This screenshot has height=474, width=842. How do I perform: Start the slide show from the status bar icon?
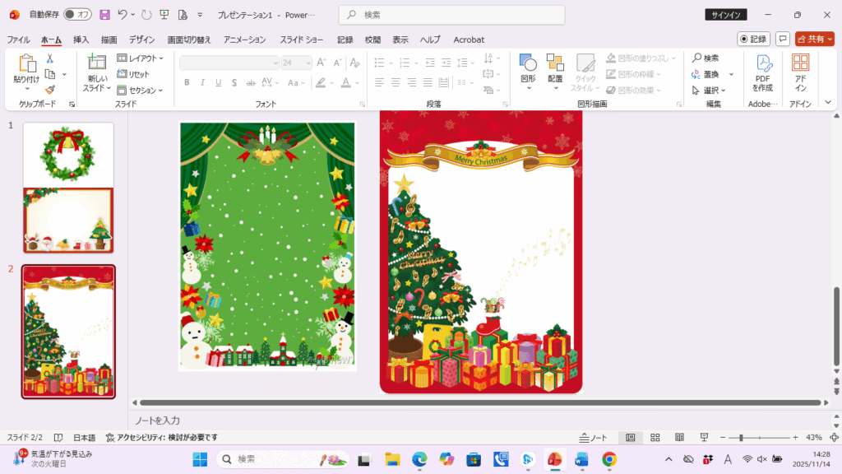pyautogui.click(x=704, y=438)
